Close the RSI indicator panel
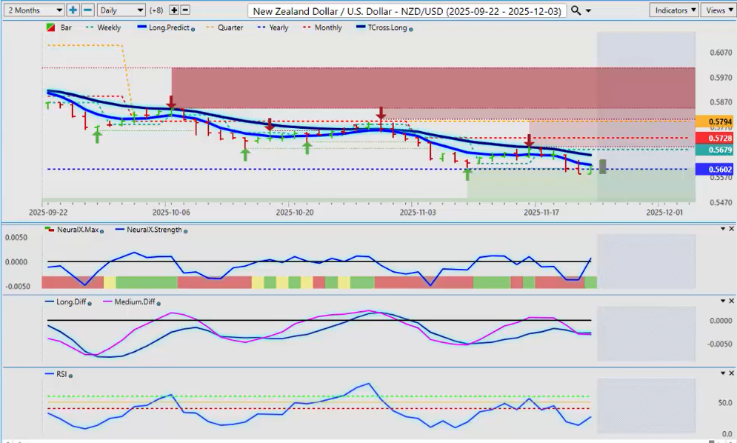This screenshot has width=737, height=443. point(731,374)
